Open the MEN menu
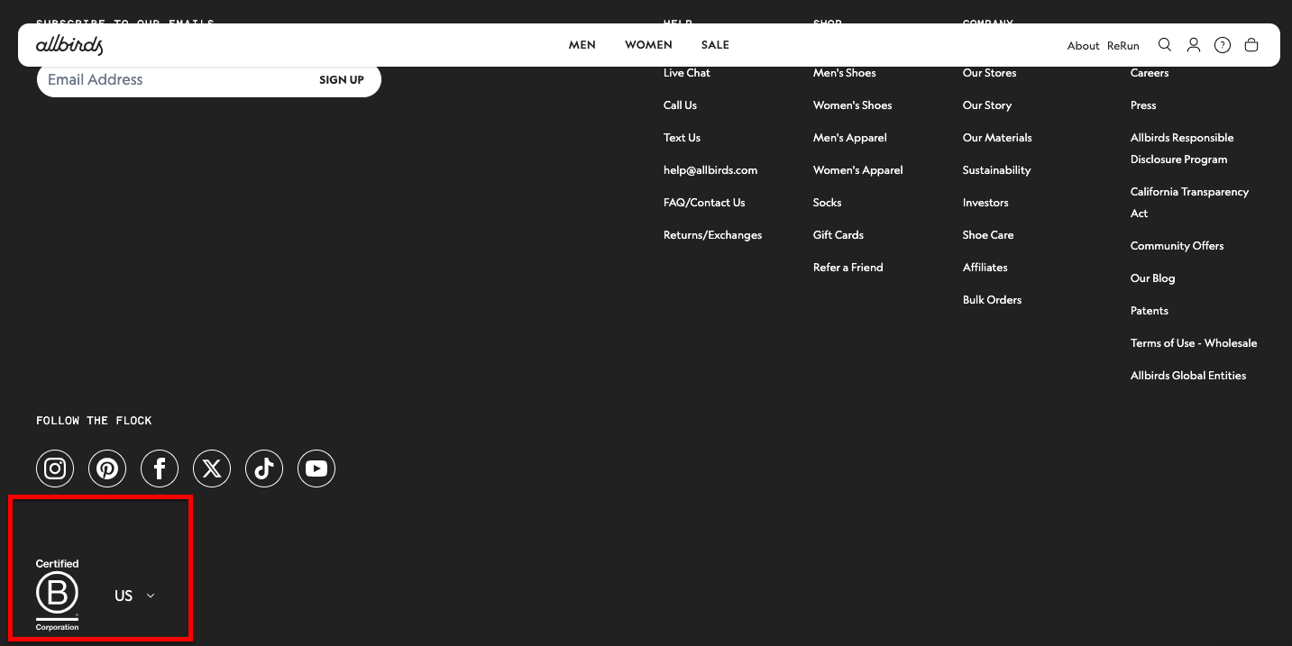Viewport: 1292px width, 646px height. click(x=582, y=44)
